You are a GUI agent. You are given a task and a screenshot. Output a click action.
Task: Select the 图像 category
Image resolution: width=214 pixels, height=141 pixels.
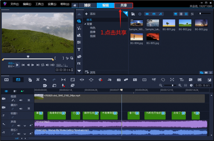[x=93, y=32]
